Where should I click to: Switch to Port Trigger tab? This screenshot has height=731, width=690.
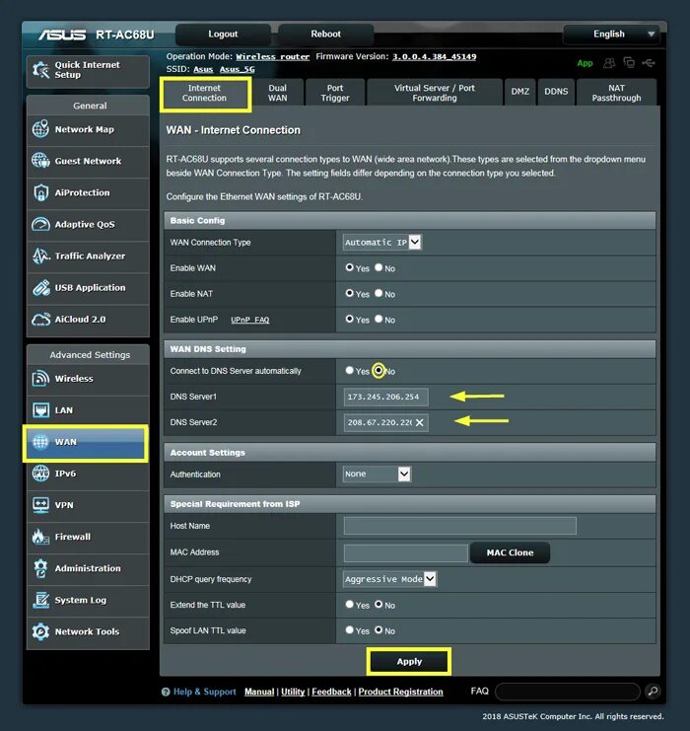click(x=335, y=94)
